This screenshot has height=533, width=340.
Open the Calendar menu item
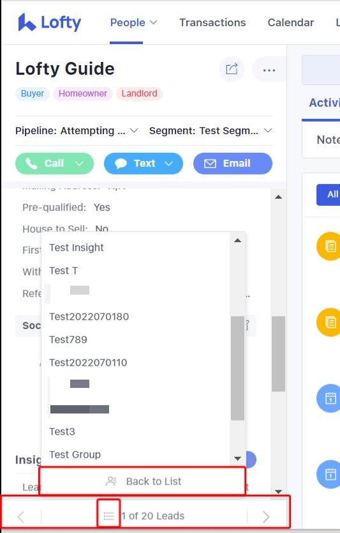tap(291, 22)
